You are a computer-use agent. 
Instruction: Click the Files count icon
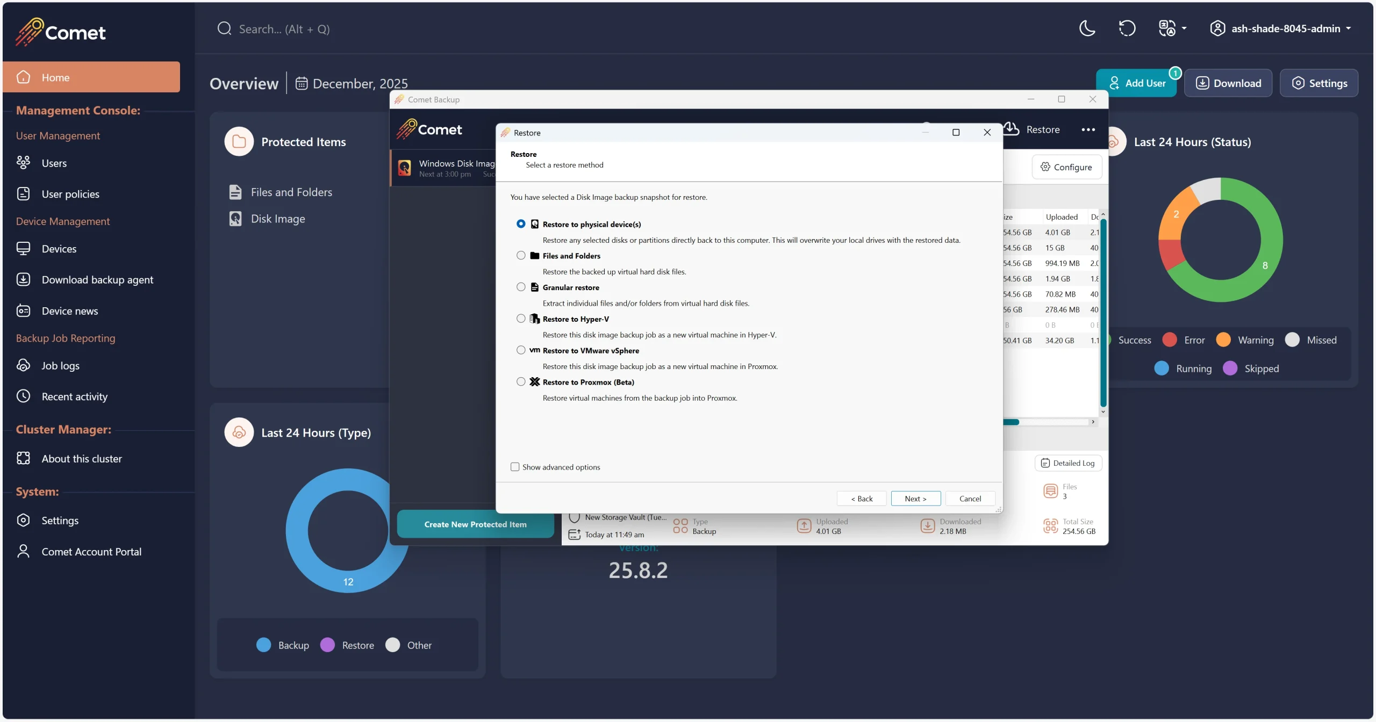point(1050,491)
